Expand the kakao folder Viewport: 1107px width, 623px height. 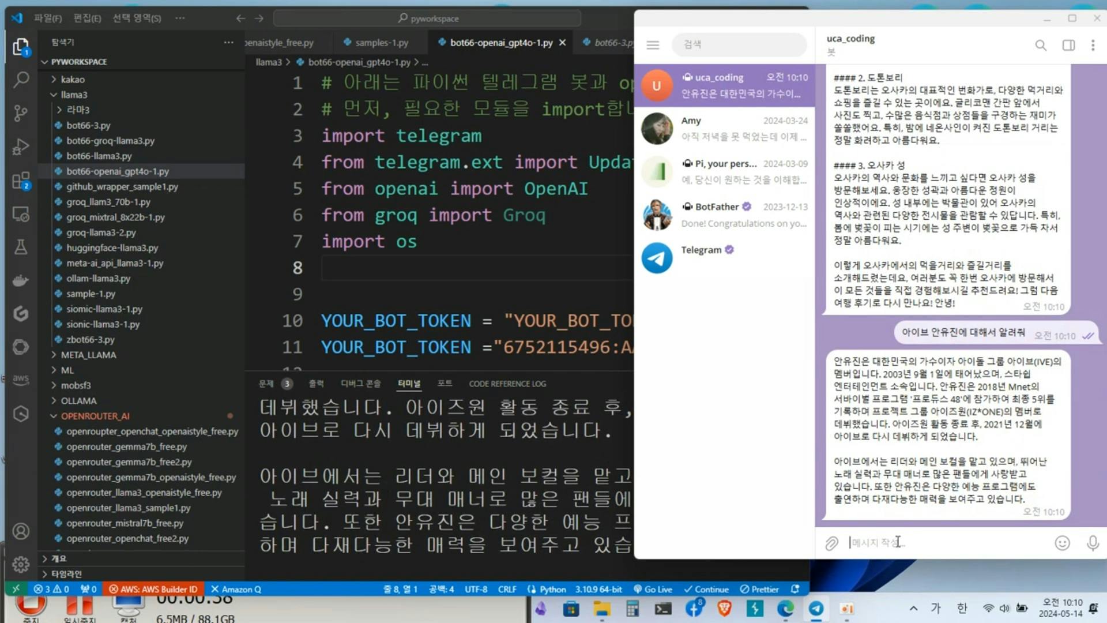(73, 80)
